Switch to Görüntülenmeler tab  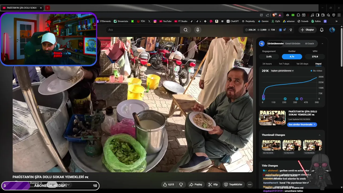[x=275, y=43]
